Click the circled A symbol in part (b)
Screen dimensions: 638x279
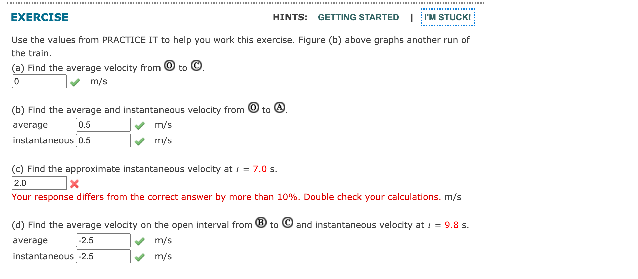click(280, 108)
